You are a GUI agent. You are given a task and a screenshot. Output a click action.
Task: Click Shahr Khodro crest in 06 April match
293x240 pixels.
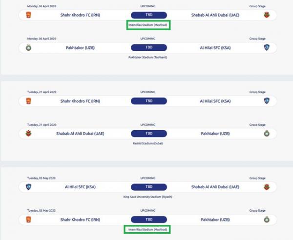[x=27, y=15]
